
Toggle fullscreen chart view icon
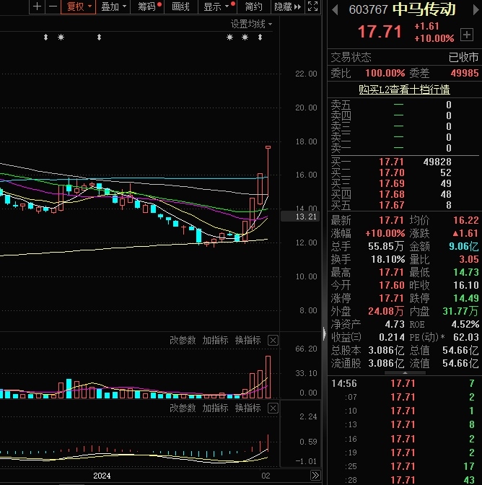[313, 6]
